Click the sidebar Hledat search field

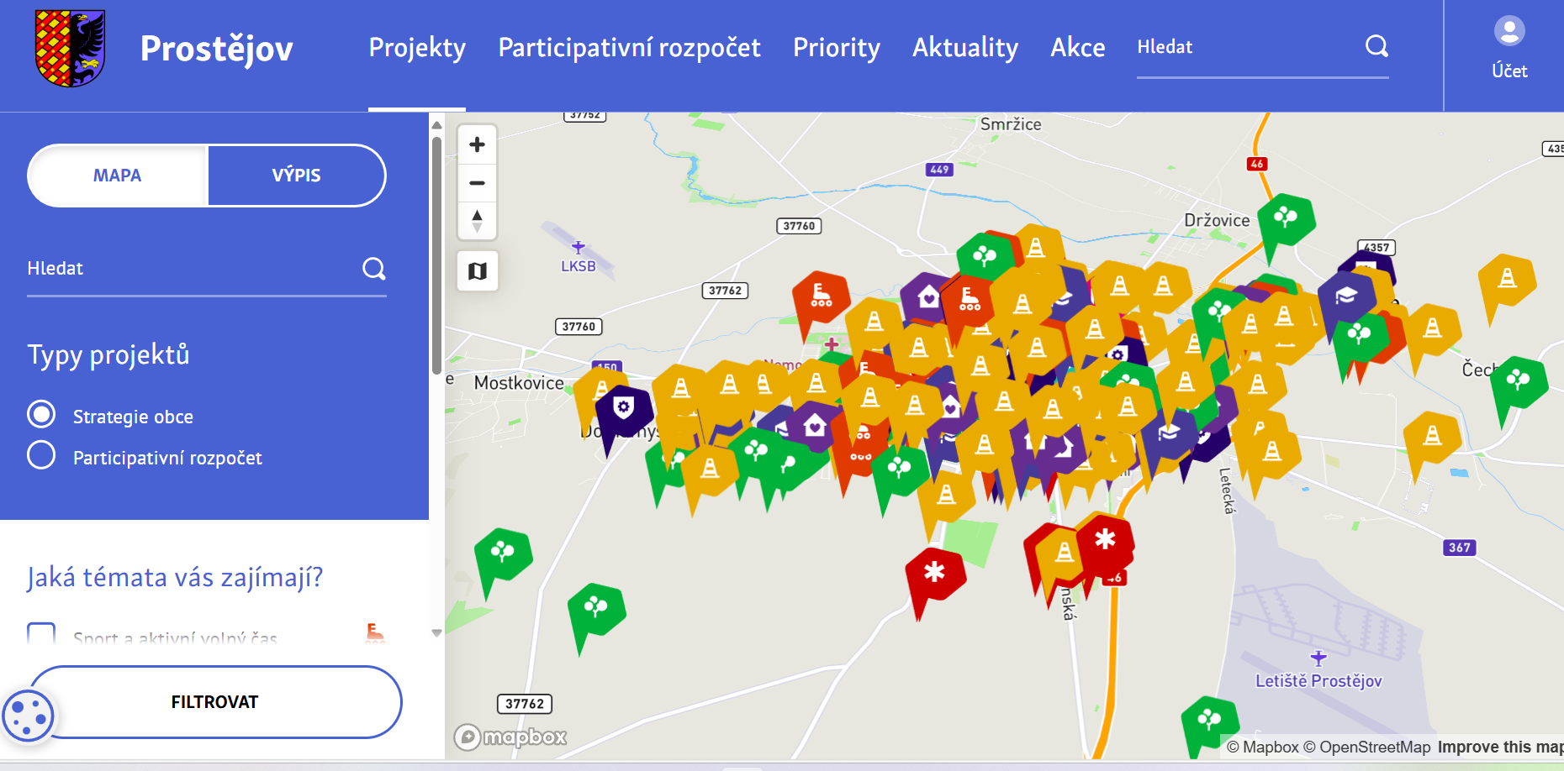point(193,269)
